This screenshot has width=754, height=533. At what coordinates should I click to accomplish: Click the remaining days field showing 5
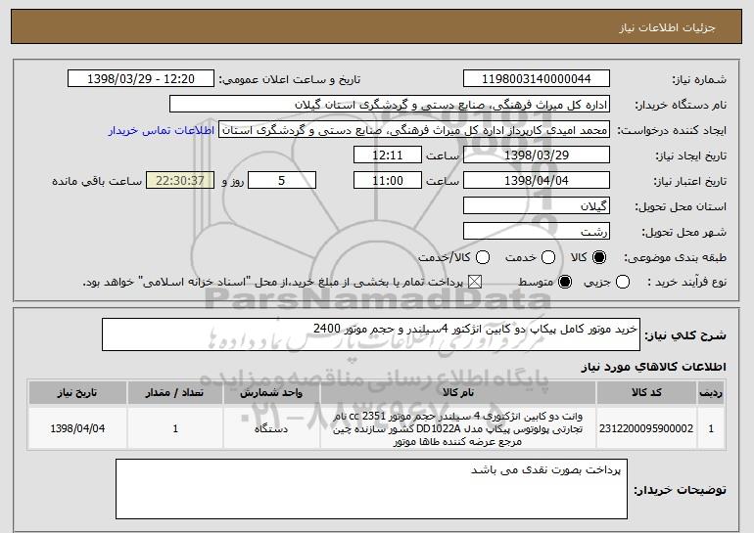click(282, 181)
